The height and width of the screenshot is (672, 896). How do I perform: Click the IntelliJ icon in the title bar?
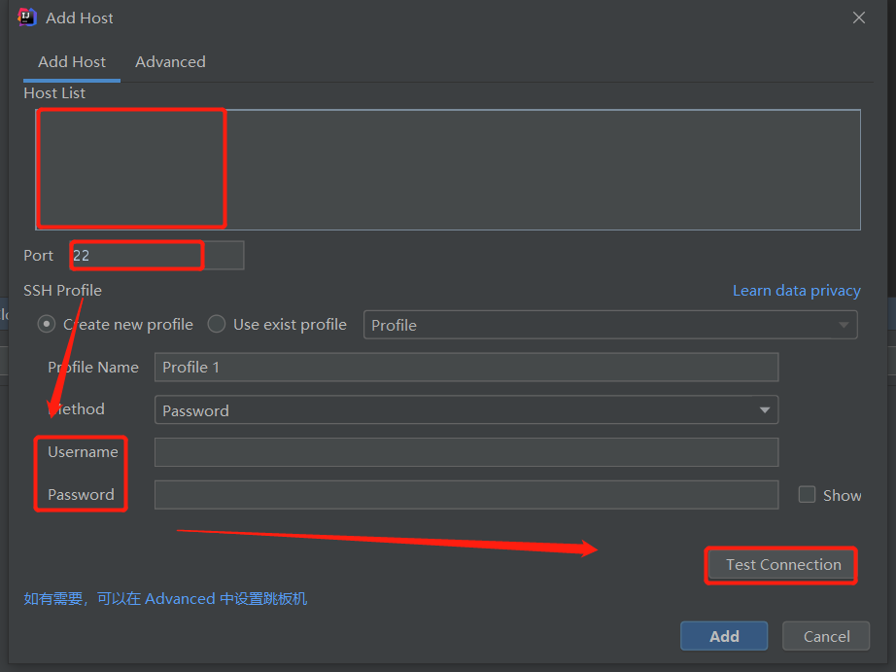tap(27, 18)
